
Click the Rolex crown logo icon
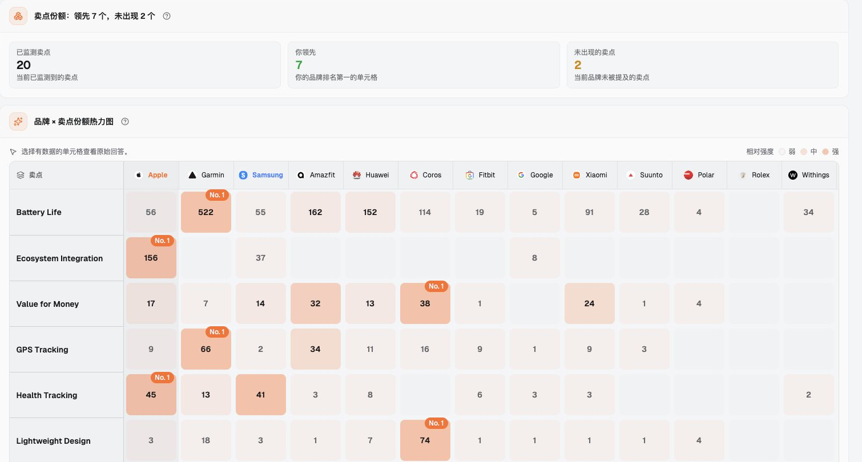(x=743, y=175)
